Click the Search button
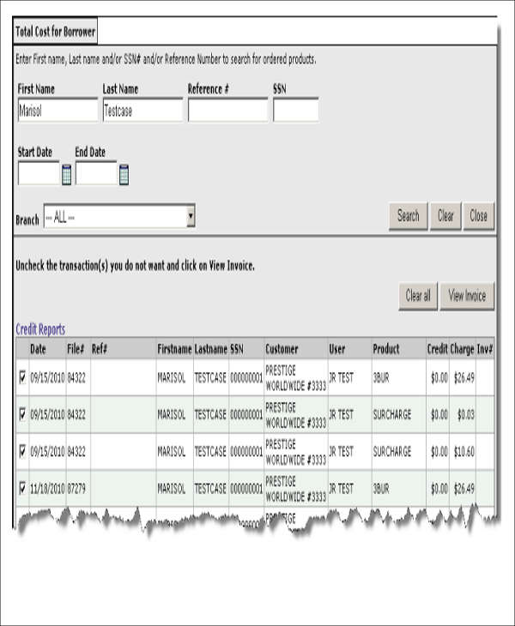Screen dimensions: 515x626 click(408, 216)
